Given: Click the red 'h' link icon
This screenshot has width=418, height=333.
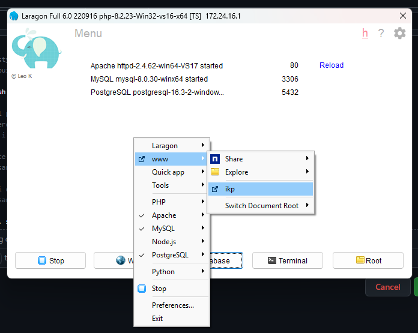Looking at the screenshot, I should pos(365,34).
